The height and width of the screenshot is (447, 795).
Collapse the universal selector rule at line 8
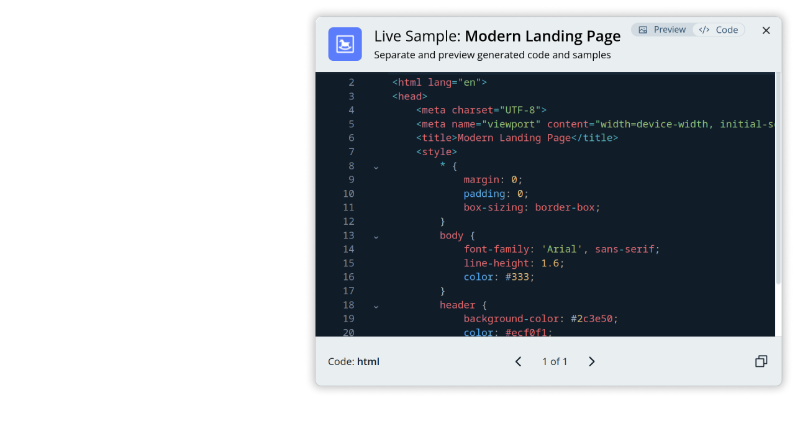(376, 166)
